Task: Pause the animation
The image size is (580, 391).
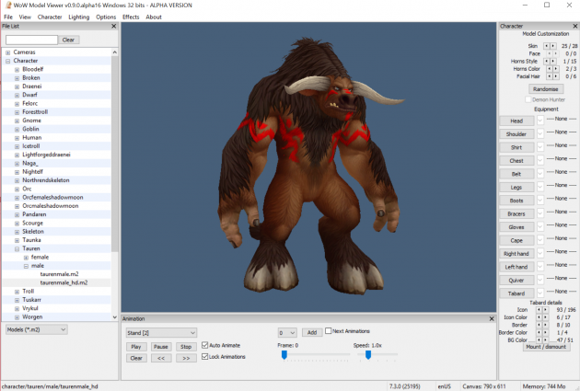Action: pyautogui.click(x=161, y=347)
